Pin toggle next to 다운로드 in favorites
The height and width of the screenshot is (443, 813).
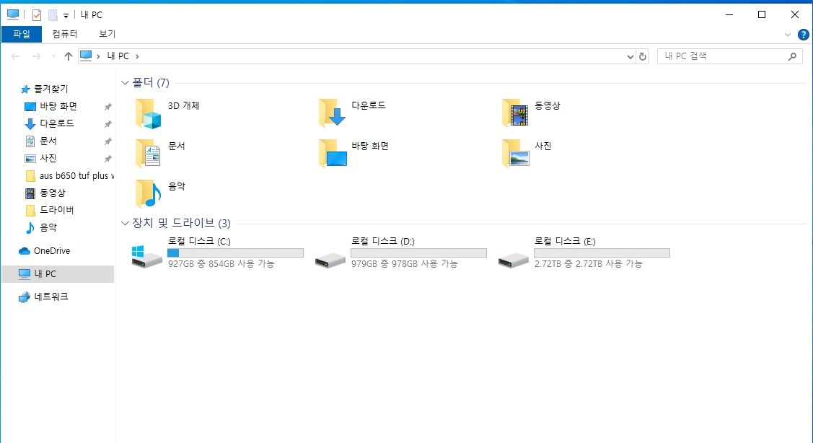coord(109,123)
